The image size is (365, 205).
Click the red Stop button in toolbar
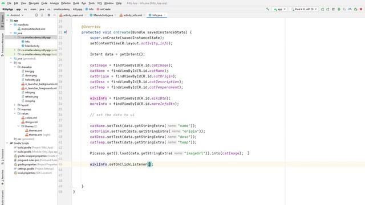(x=361, y=9)
